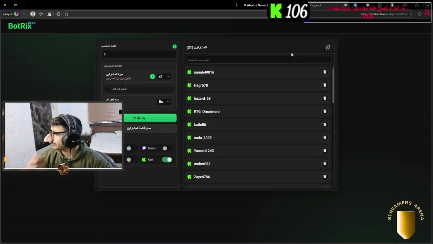The image size is (433, 244).
Task: Click the participants list scrollbar
Action: tap(333, 85)
